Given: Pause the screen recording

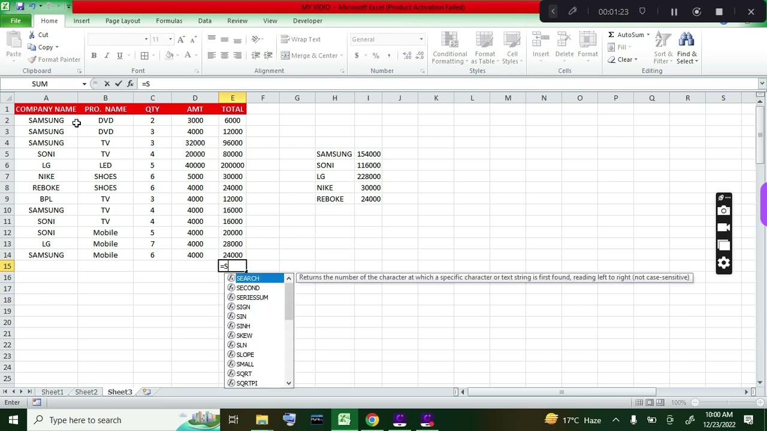Looking at the screenshot, I should pyautogui.click(x=674, y=11).
